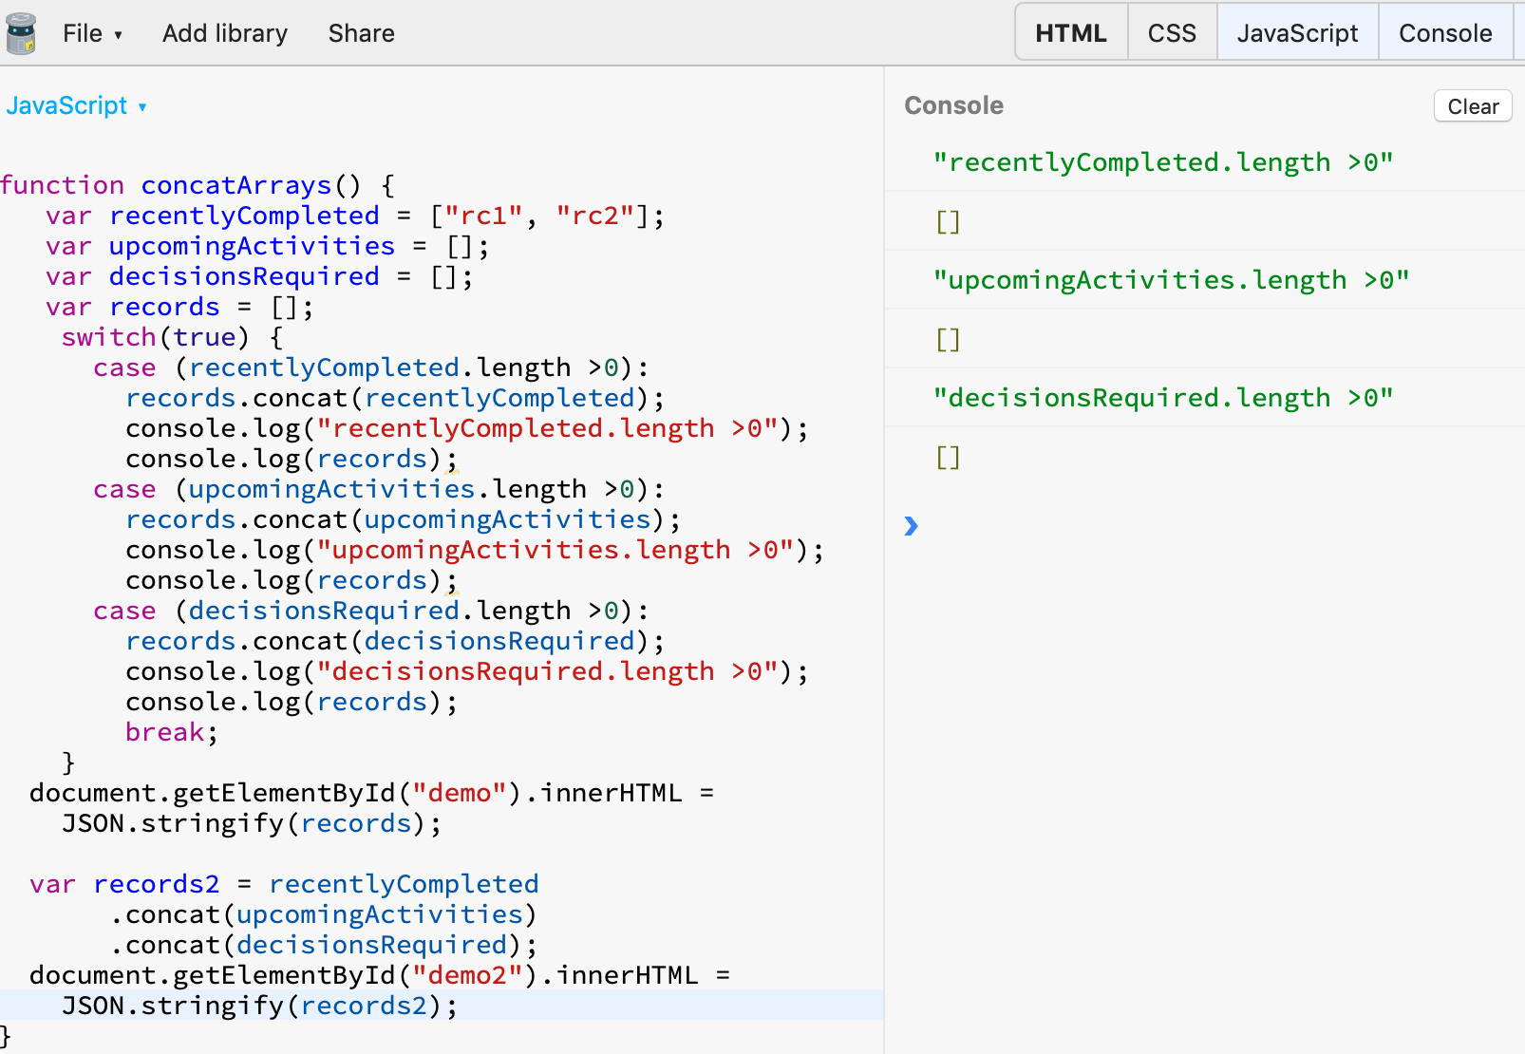Open the JavaScript pane's version selector arrow
1525x1054 pixels.
click(x=141, y=106)
